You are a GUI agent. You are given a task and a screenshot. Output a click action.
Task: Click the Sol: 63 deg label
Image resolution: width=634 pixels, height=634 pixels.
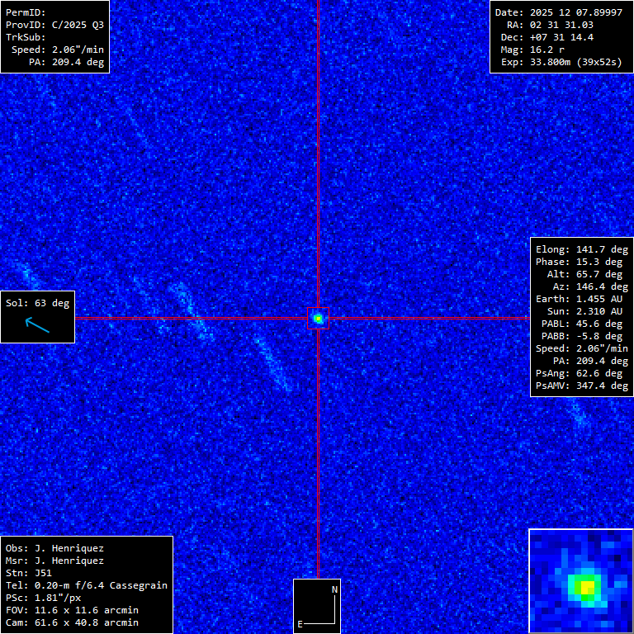tap(37, 303)
